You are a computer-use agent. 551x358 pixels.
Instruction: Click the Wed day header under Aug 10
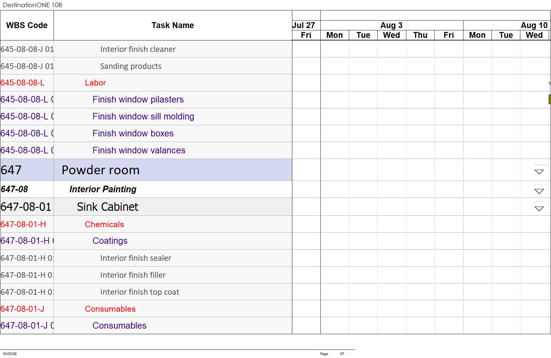[x=534, y=35]
